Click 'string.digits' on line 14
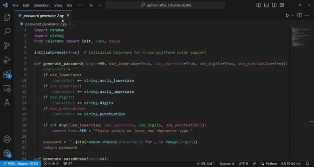 pyautogui.click(x=98, y=103)
